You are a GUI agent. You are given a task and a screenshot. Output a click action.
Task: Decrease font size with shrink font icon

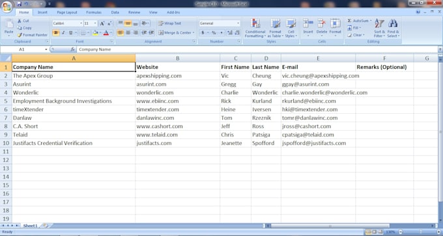[109, 23]
